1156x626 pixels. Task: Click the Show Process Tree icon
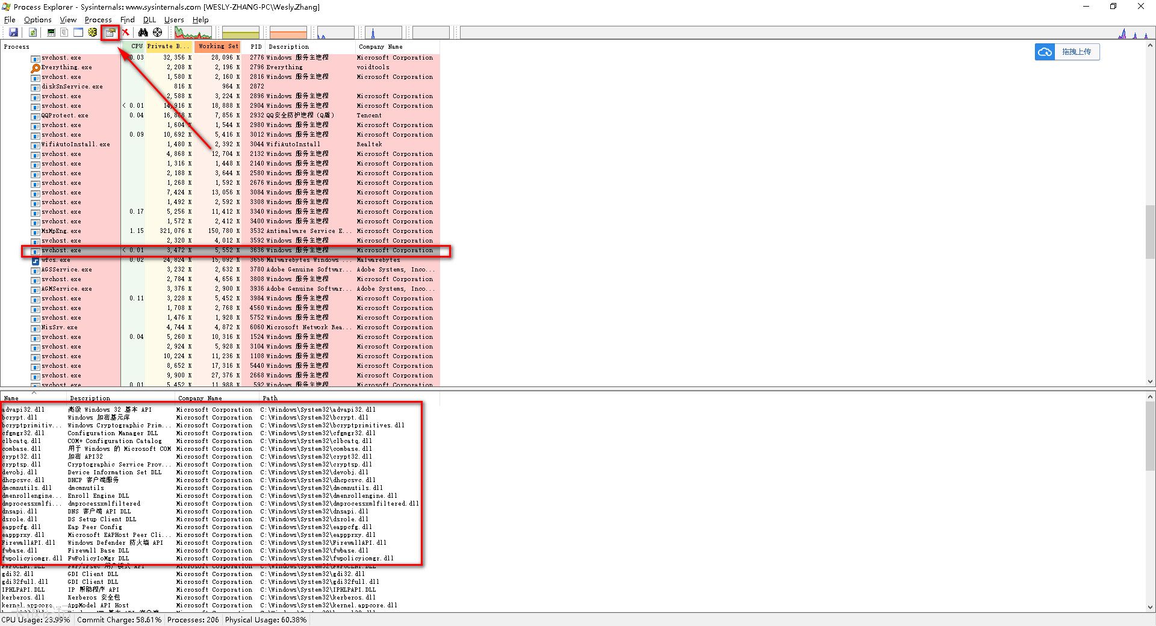coord(64,33)
